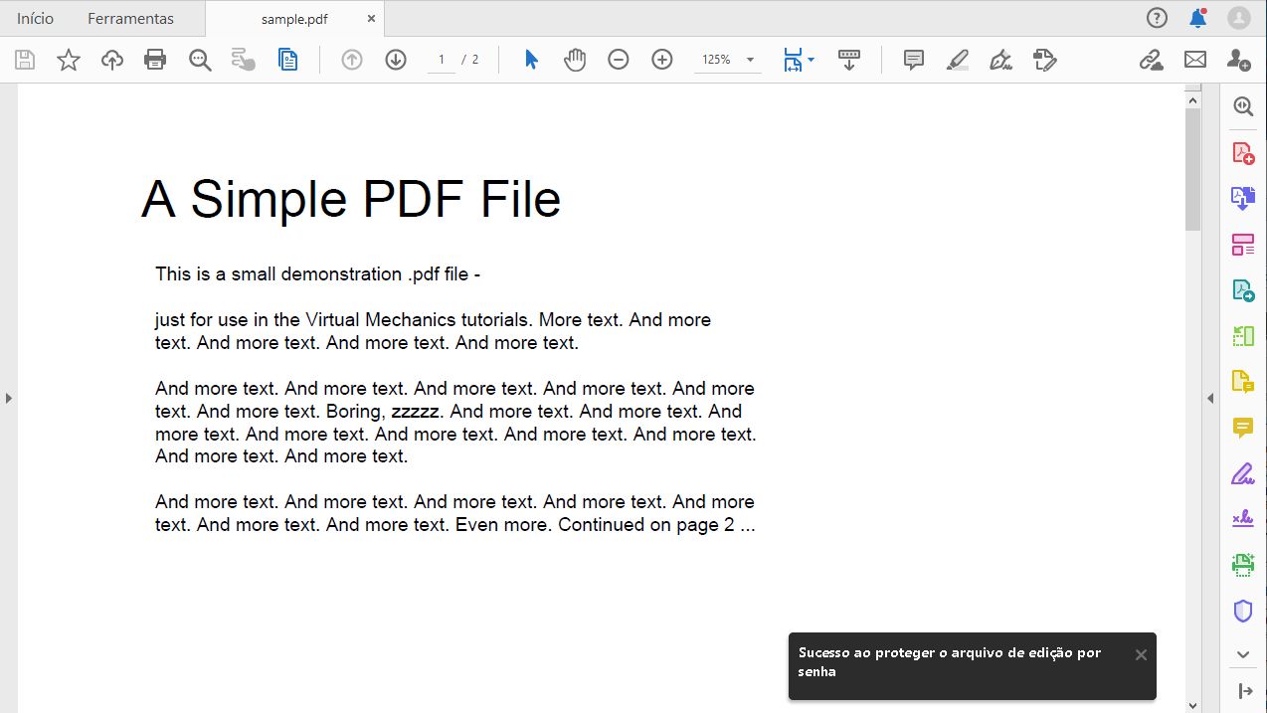This screenshot has width=1267, height=713.
Task: Open Combine files tool in side panel
Action: [x=1243, y=198]
